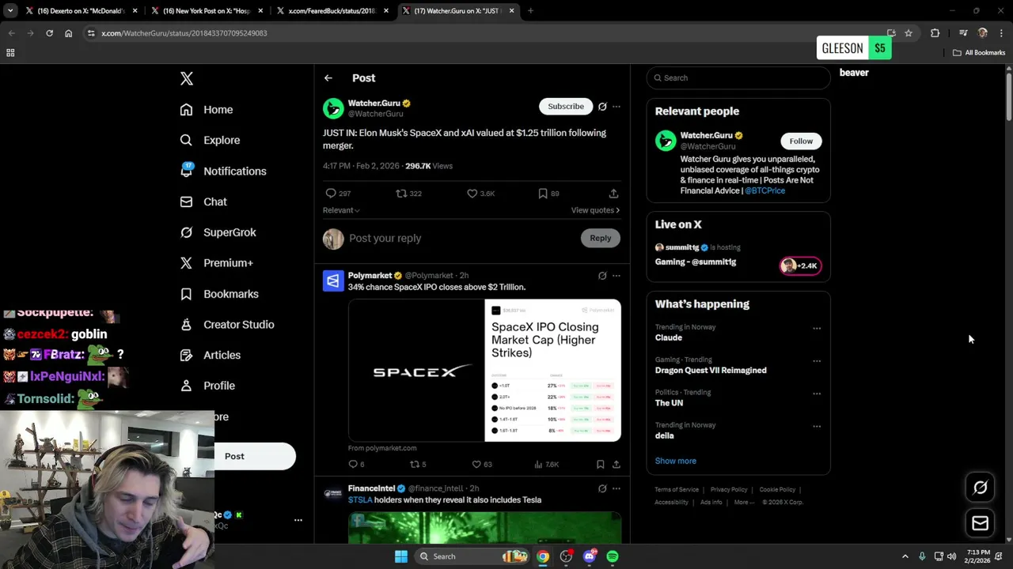Reload the page in Chrome
This screenshot has height=569, width=1013.
click(49, 33)
